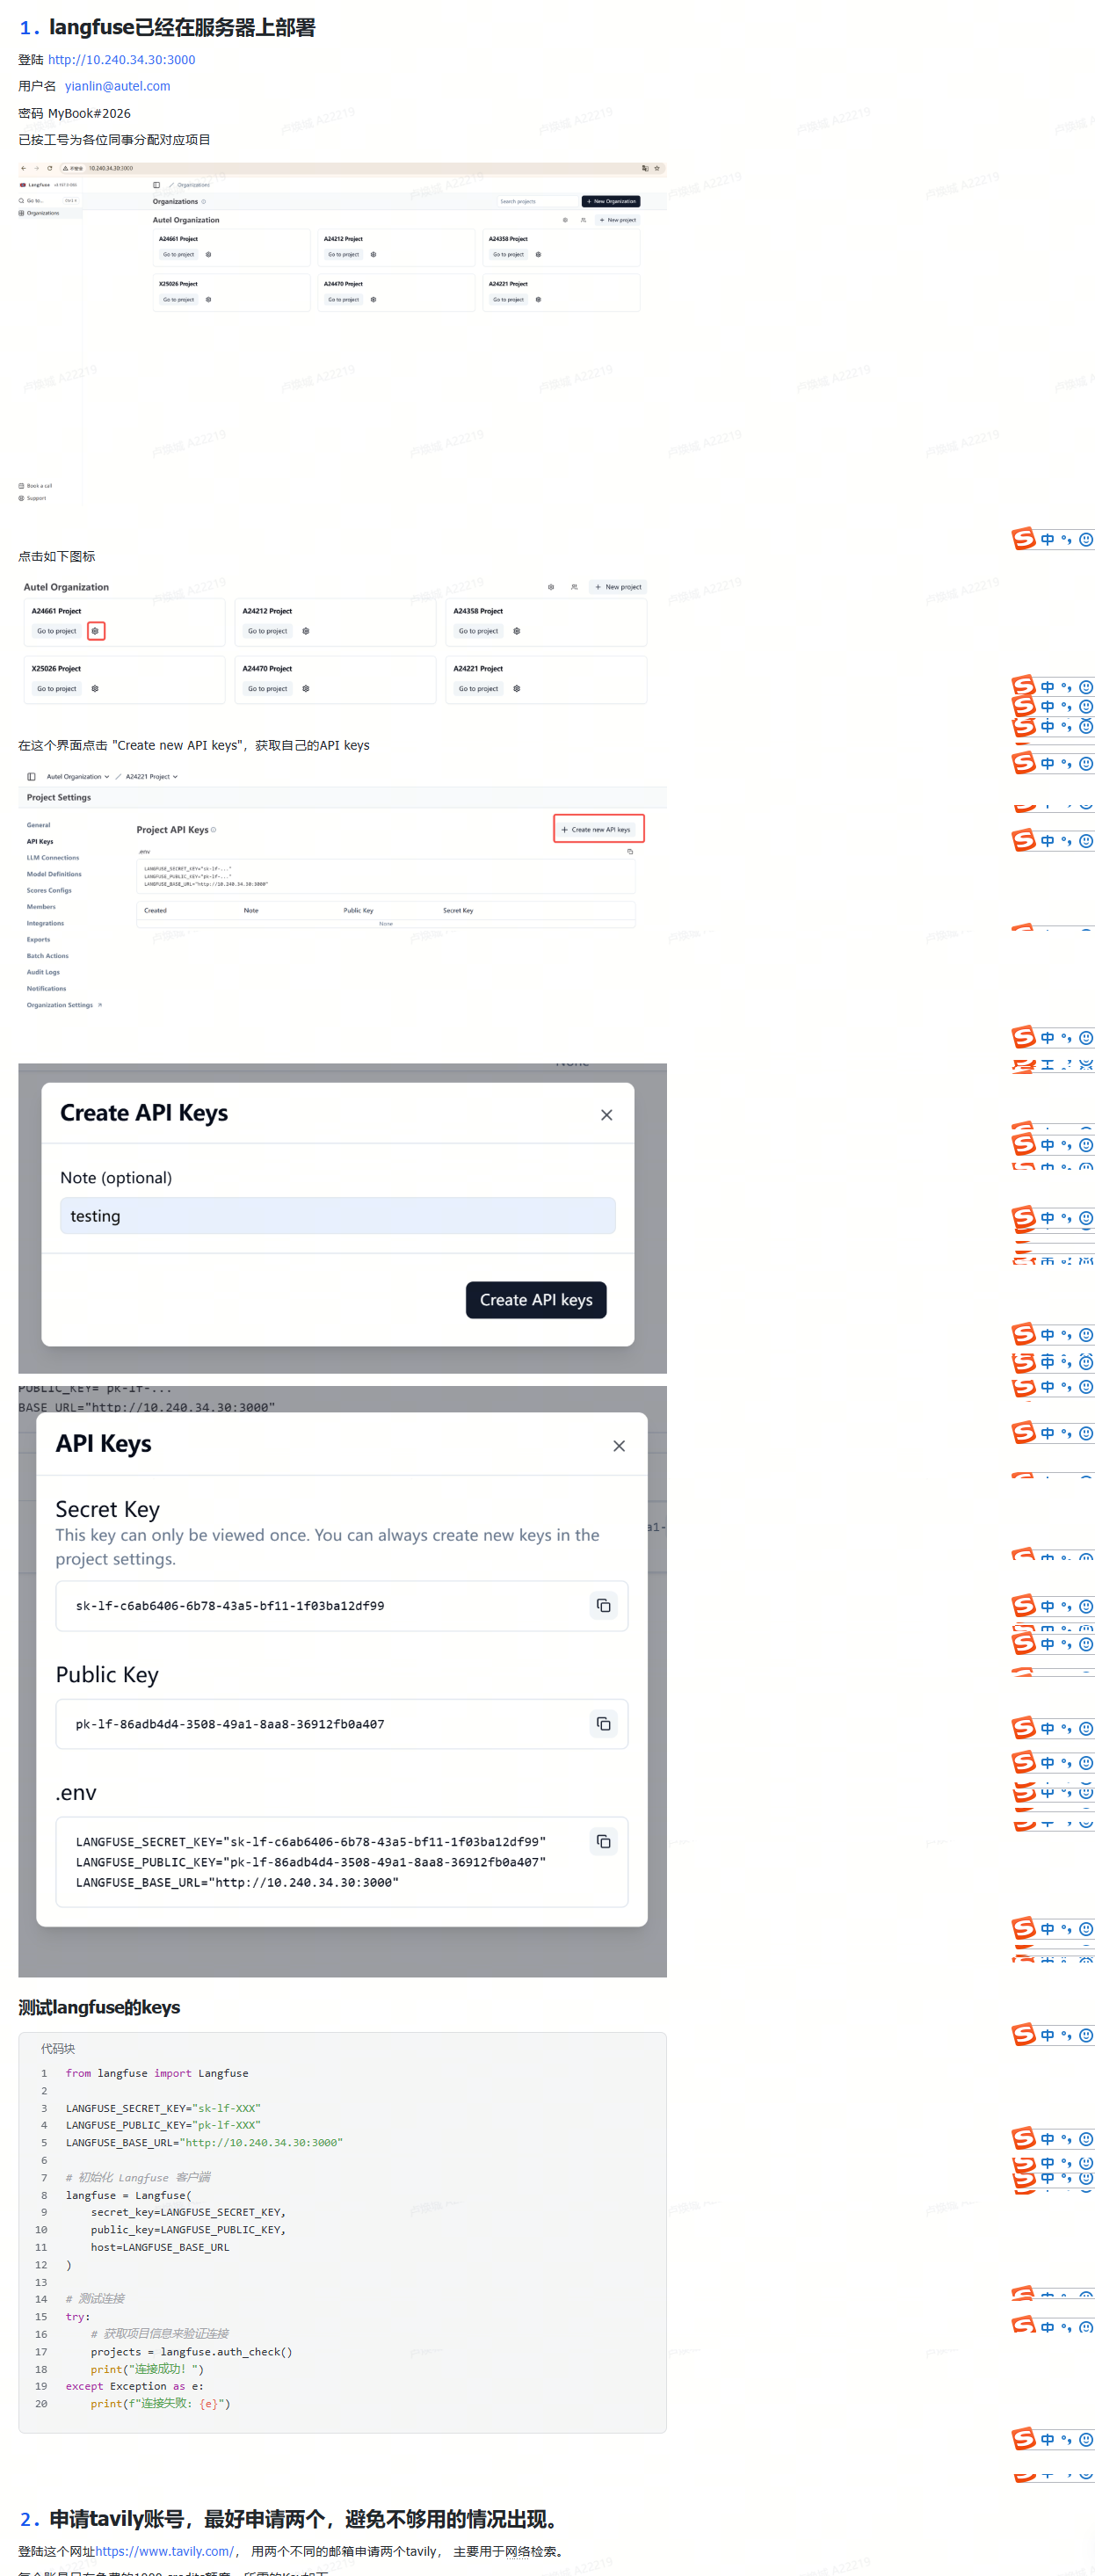
Task: Open the http://10.240.34.30:3000 login link
Action: pos(122,60)
